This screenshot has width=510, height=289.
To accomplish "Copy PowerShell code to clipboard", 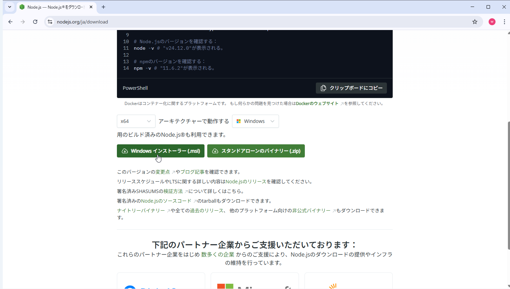I will 351,88.
